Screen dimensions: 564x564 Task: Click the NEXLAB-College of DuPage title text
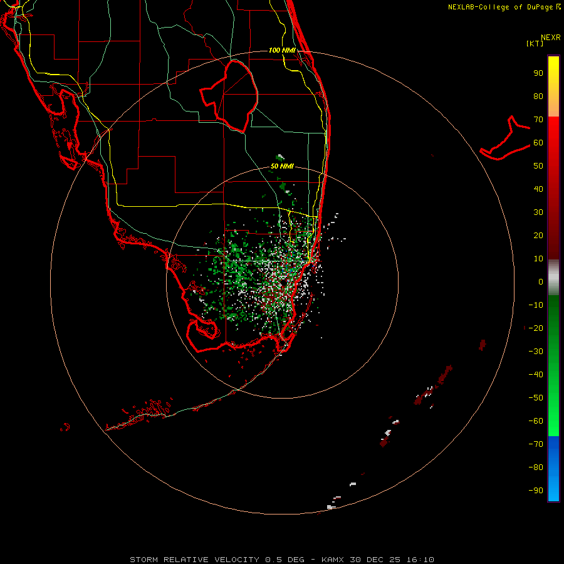(x=504, y=7)
